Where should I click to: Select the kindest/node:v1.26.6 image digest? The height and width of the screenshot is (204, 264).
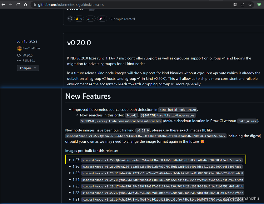point(162,167)
